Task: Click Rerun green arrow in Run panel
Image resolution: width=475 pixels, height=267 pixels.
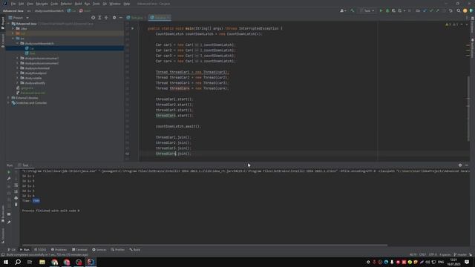Action: pos(9,172)
